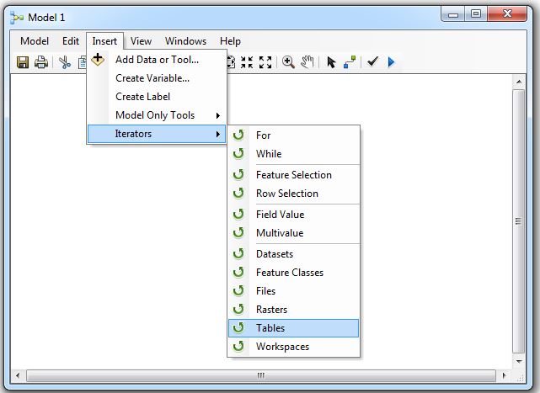Expand the Model Only Tools submenu
The image size is (540, 393).
click(157, 115)
